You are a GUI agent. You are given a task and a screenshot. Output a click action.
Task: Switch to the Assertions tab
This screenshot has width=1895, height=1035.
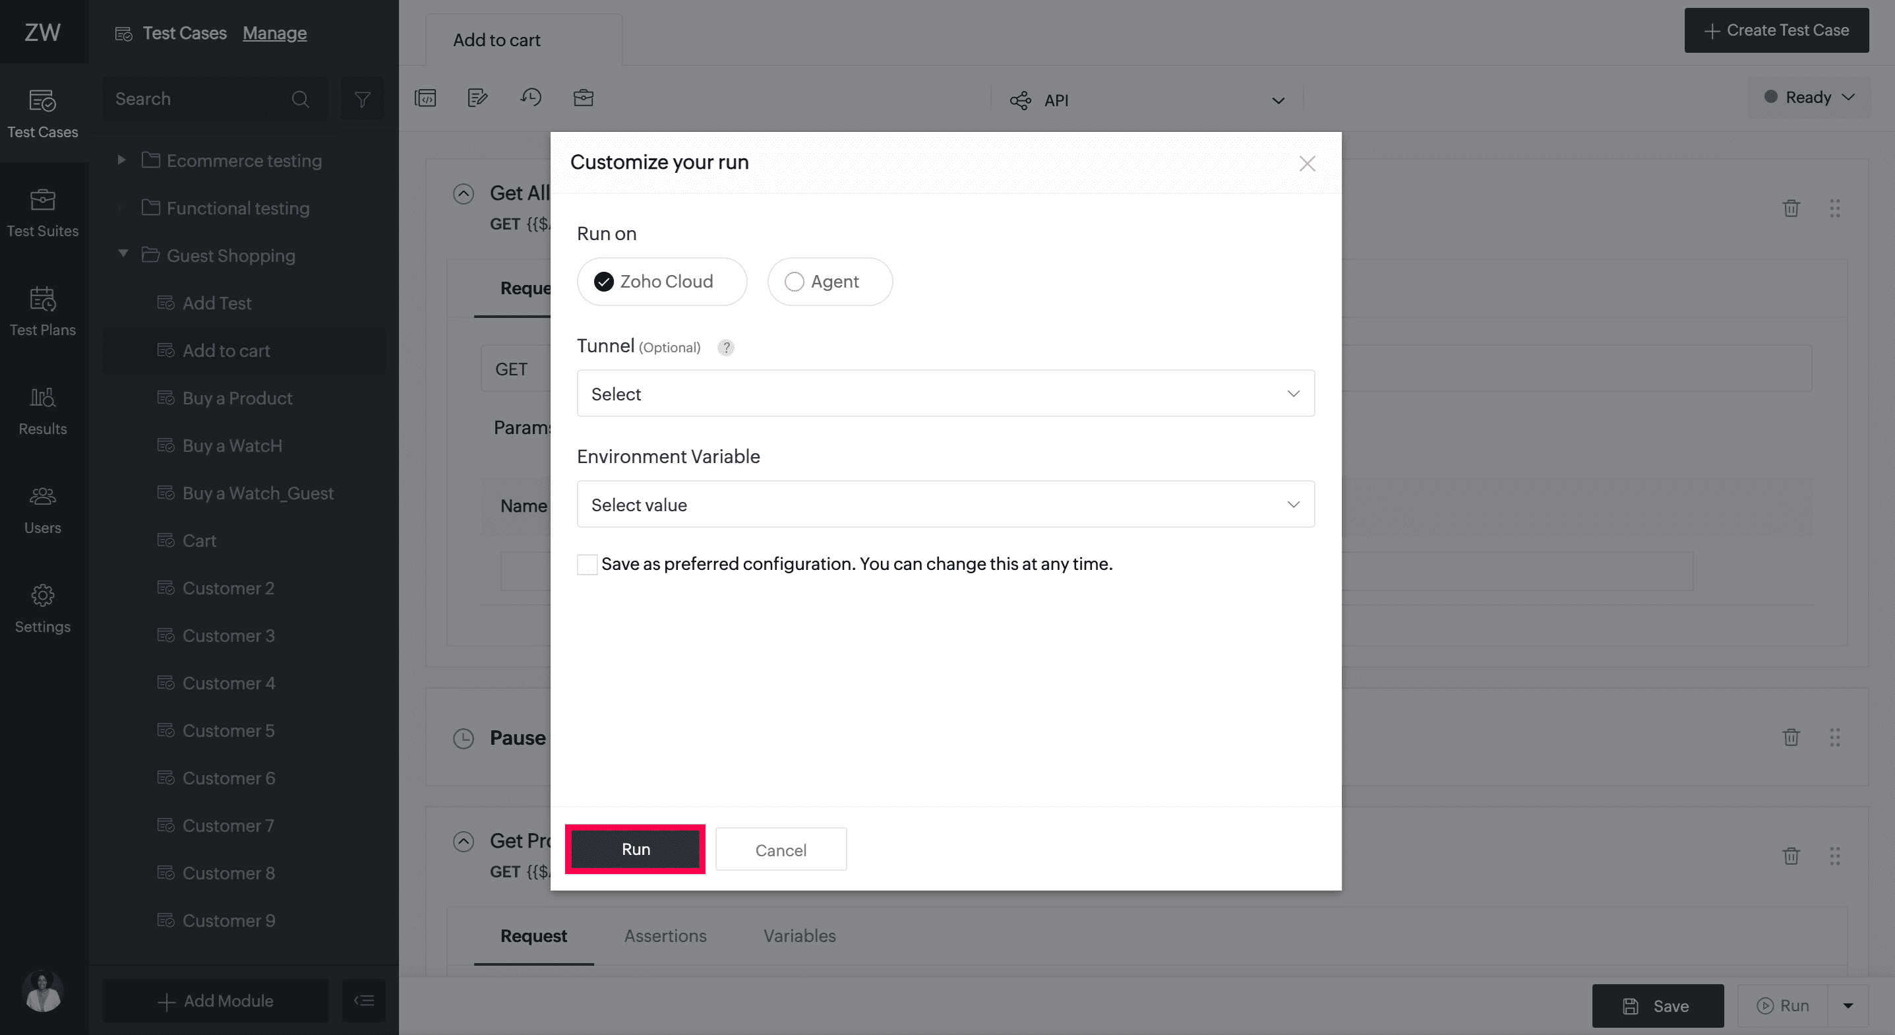click(x=665, y=935)
